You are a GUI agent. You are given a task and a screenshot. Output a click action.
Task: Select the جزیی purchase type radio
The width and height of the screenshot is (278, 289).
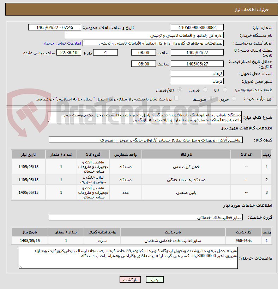click(x=234, y=99)
